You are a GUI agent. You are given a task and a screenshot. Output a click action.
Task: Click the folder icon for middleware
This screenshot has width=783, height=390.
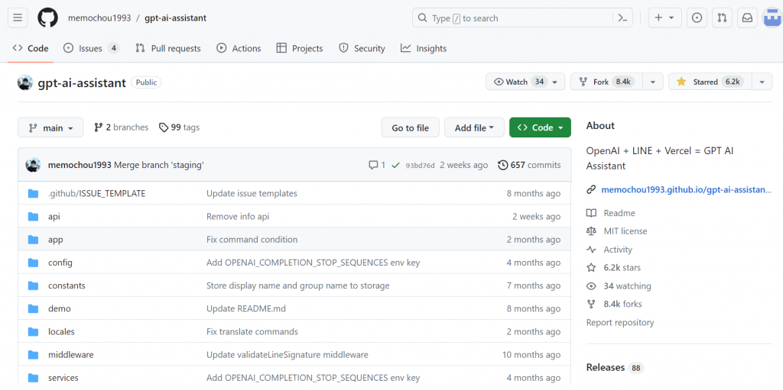coord(34,355)
